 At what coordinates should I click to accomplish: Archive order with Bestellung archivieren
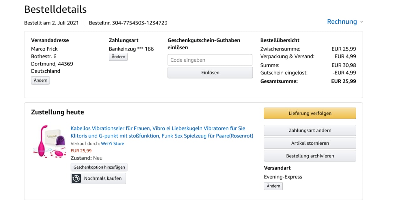pos(310,156)
